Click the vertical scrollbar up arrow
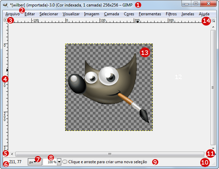 [x=213, y=27]
